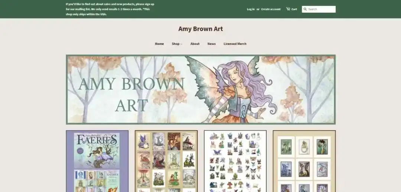Open the Licensed Merch page
The image size is (401, 192).
tap(235, 44)
